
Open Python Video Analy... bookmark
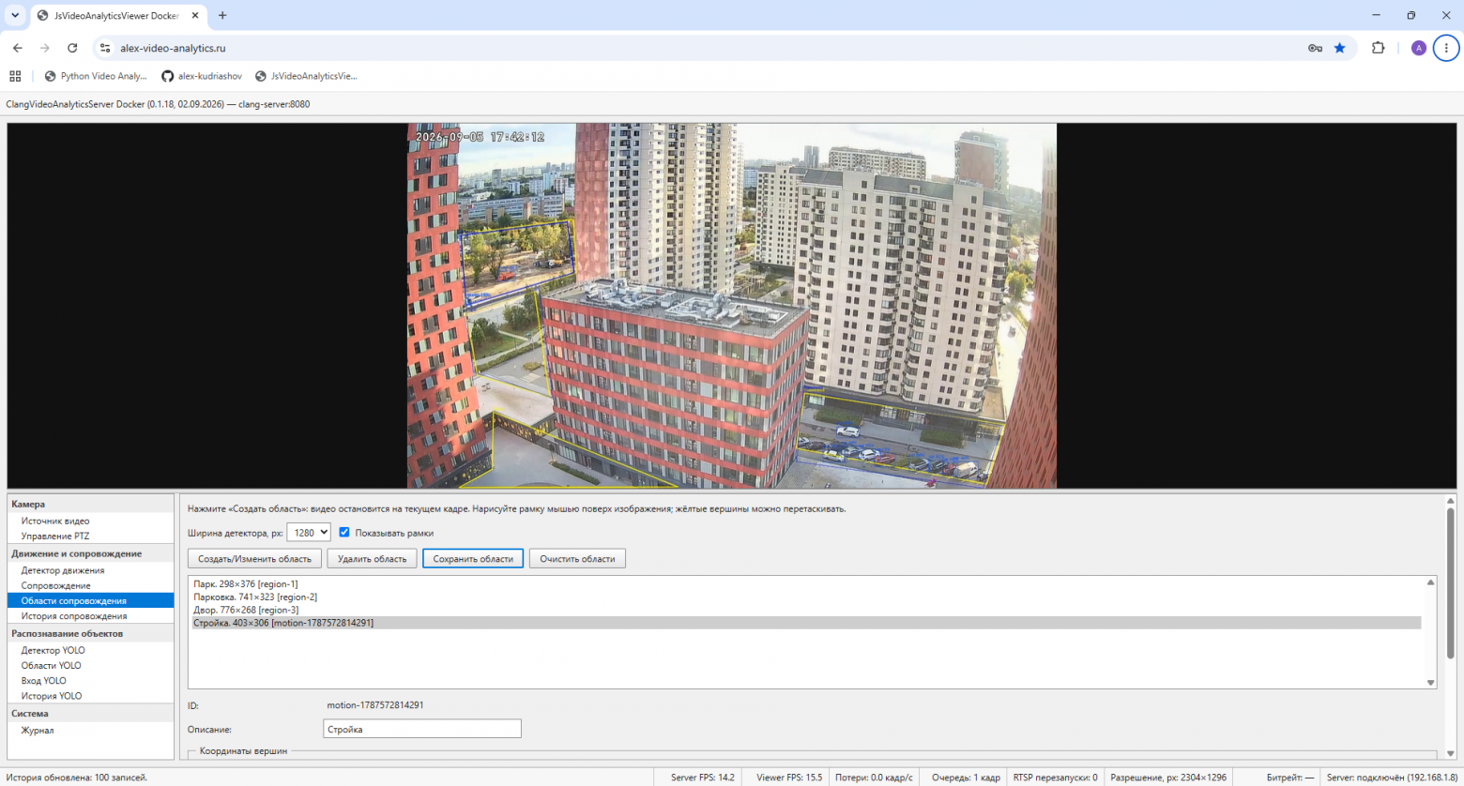click(96, 76)
